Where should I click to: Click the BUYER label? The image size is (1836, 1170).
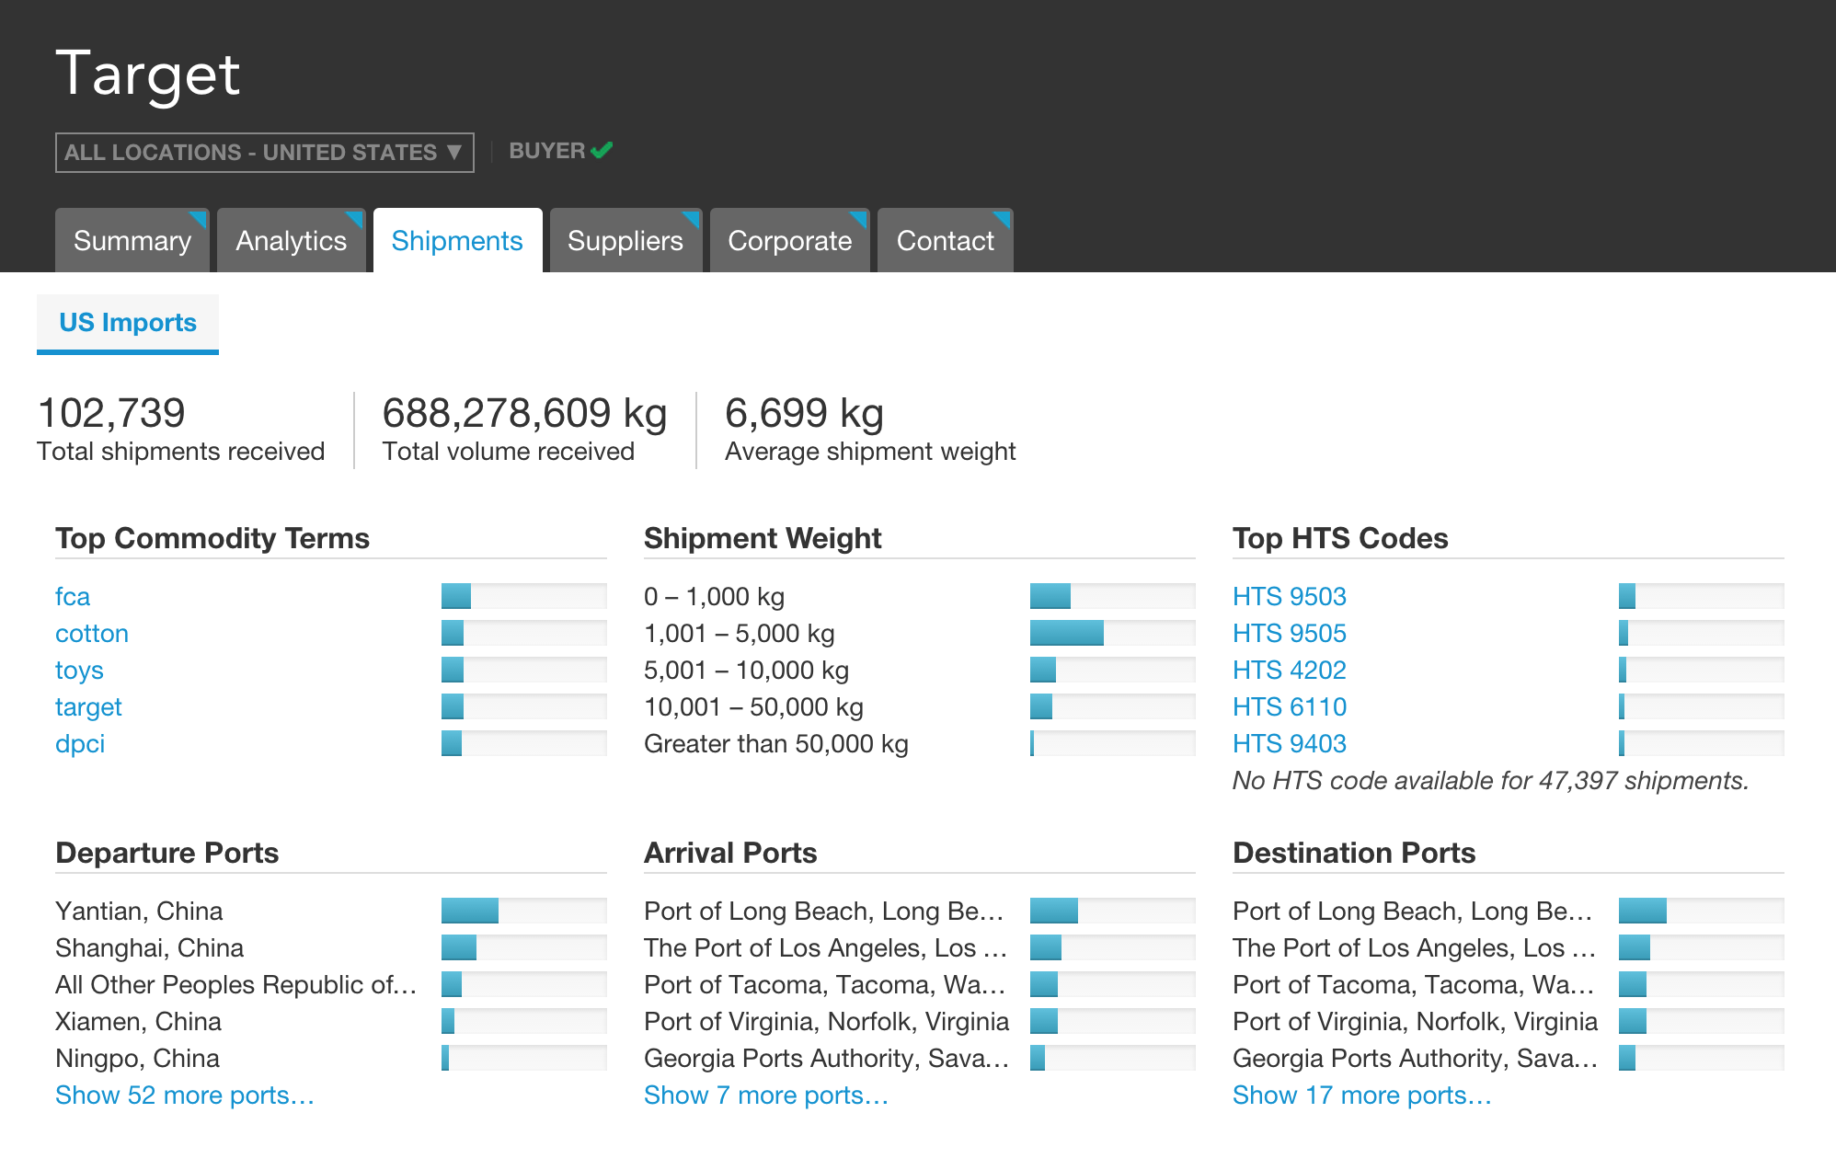[x=547, y=151]
